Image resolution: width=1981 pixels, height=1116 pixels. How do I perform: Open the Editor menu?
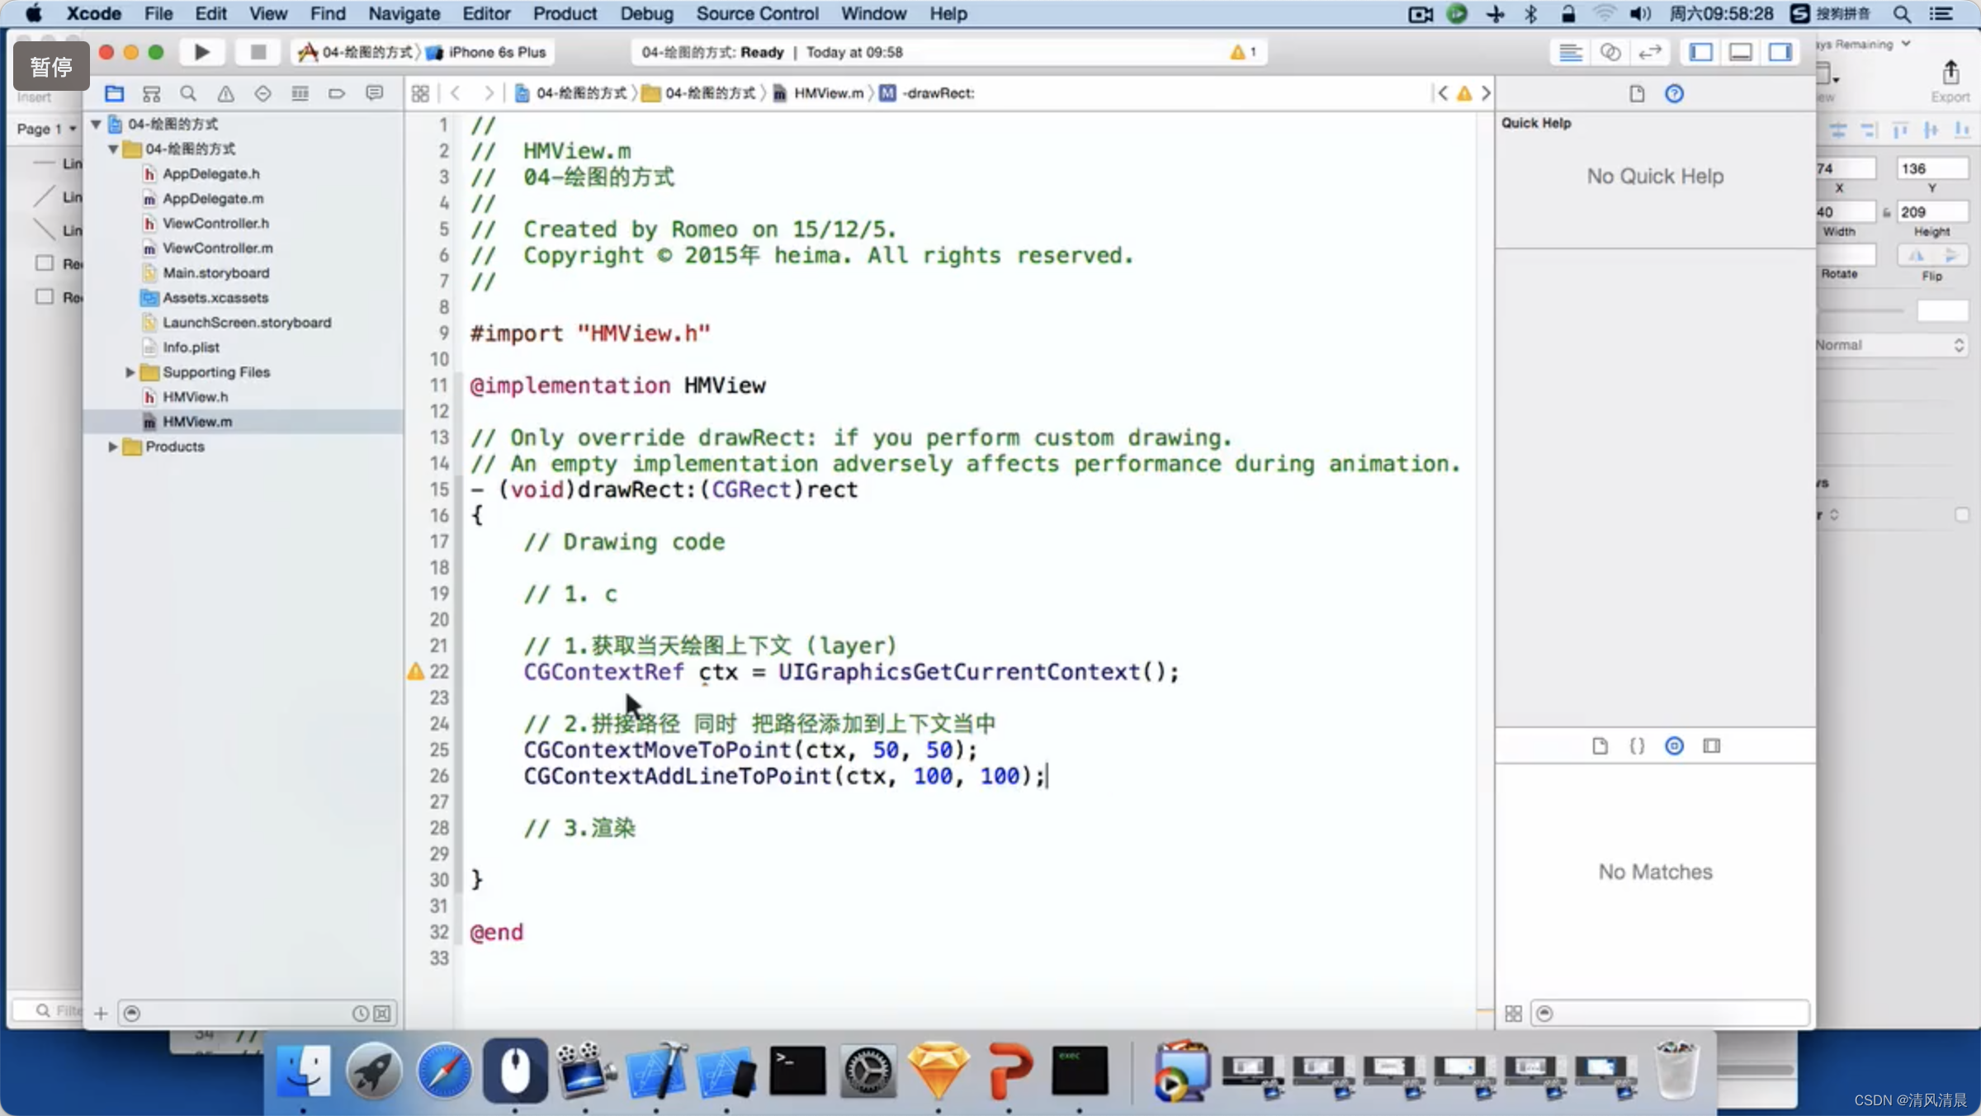click(486, 13)
